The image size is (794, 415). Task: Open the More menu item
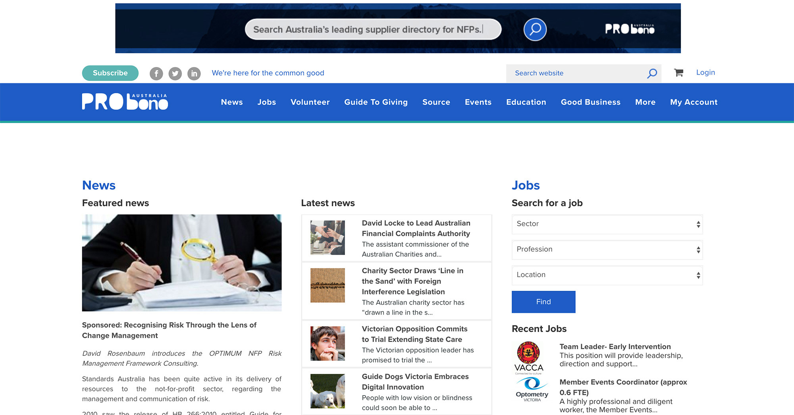click(645, 102)
